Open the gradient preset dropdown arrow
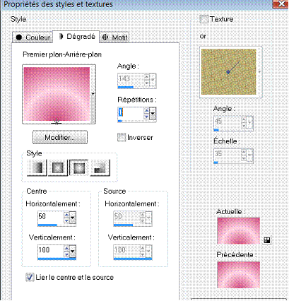The width and height of the screenshot is (289, 301). point(93,94)
